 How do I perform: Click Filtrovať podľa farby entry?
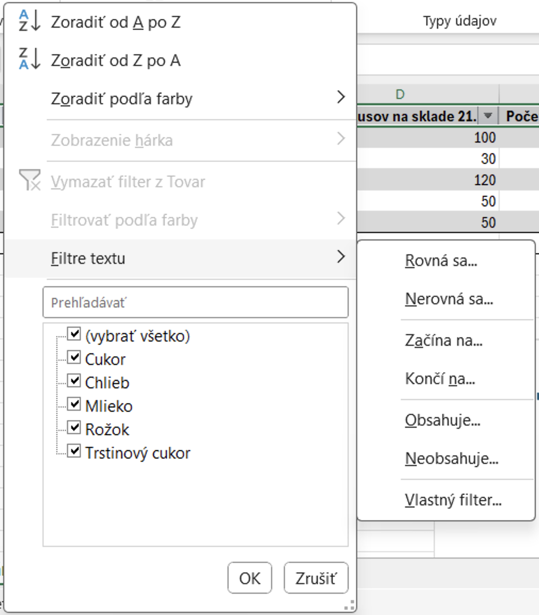click(x=180, y=220)
